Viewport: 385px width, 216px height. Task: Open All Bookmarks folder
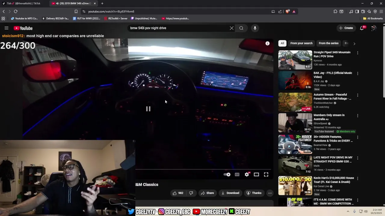tap(373, 18)
